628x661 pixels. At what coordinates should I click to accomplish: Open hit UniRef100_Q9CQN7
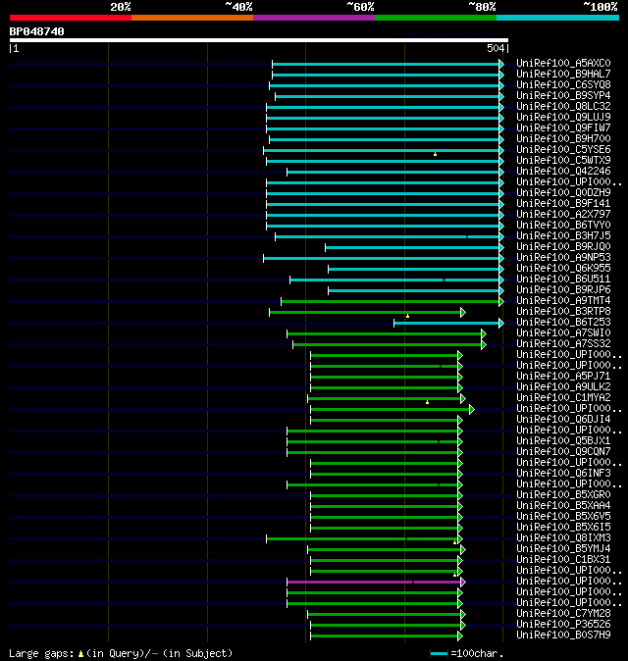tap(563, 452)
